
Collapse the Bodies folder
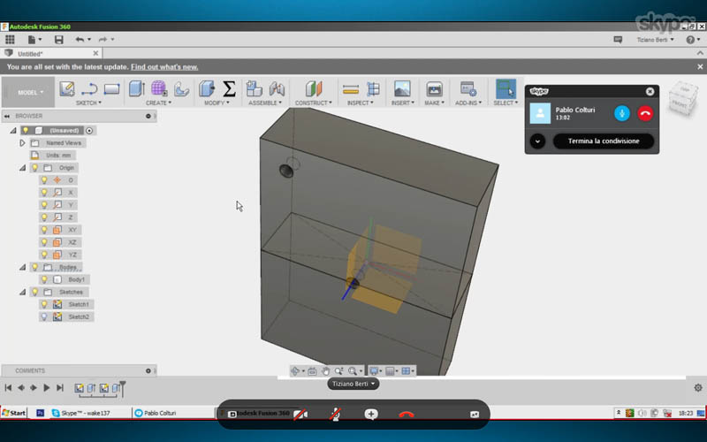(22, 267)
